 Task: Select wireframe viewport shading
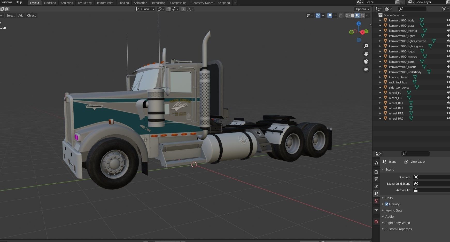pos(348,16)
